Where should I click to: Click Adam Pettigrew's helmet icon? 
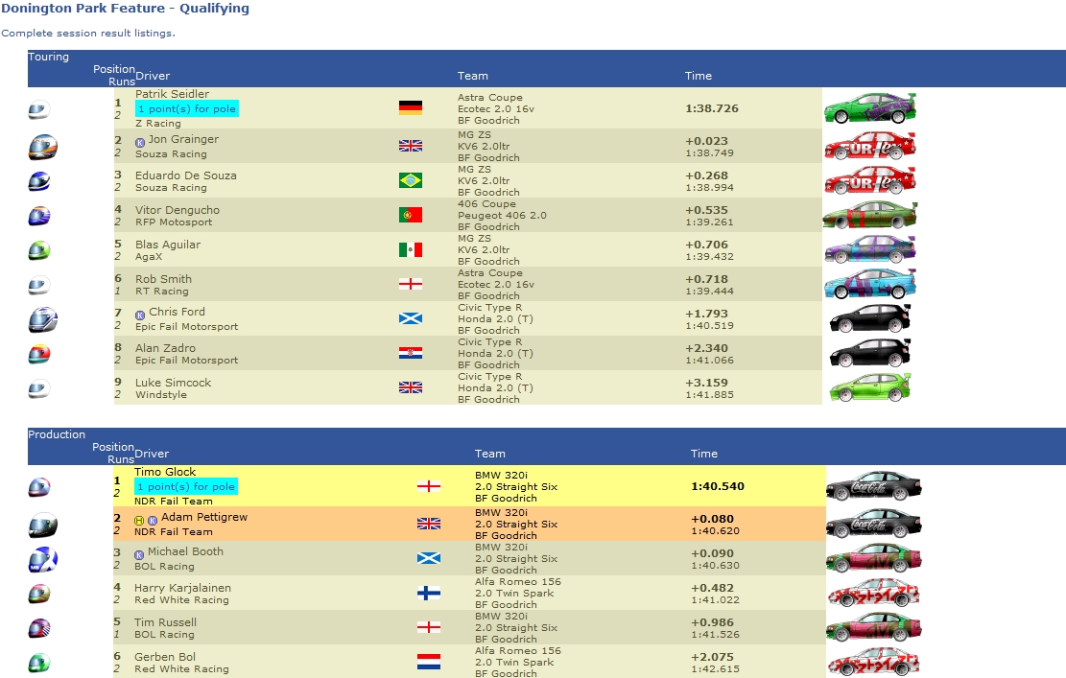pyautogui.click(x=42, y=526)
